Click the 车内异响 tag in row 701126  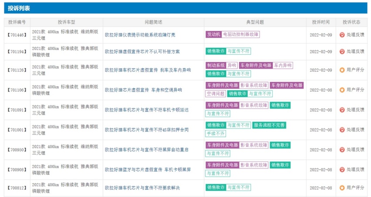pyautogui.click(x=283, y=66)
